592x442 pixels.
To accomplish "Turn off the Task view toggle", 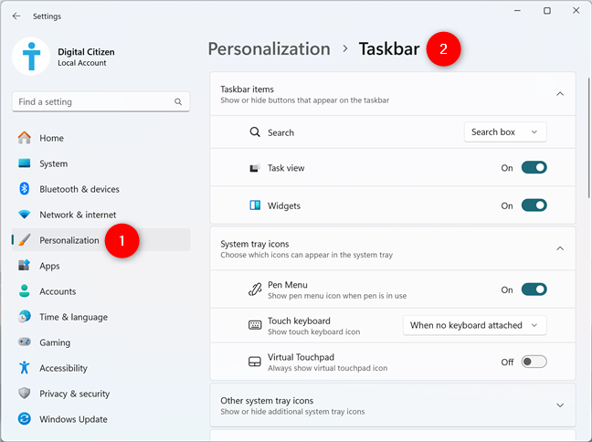I will [534, 168].
